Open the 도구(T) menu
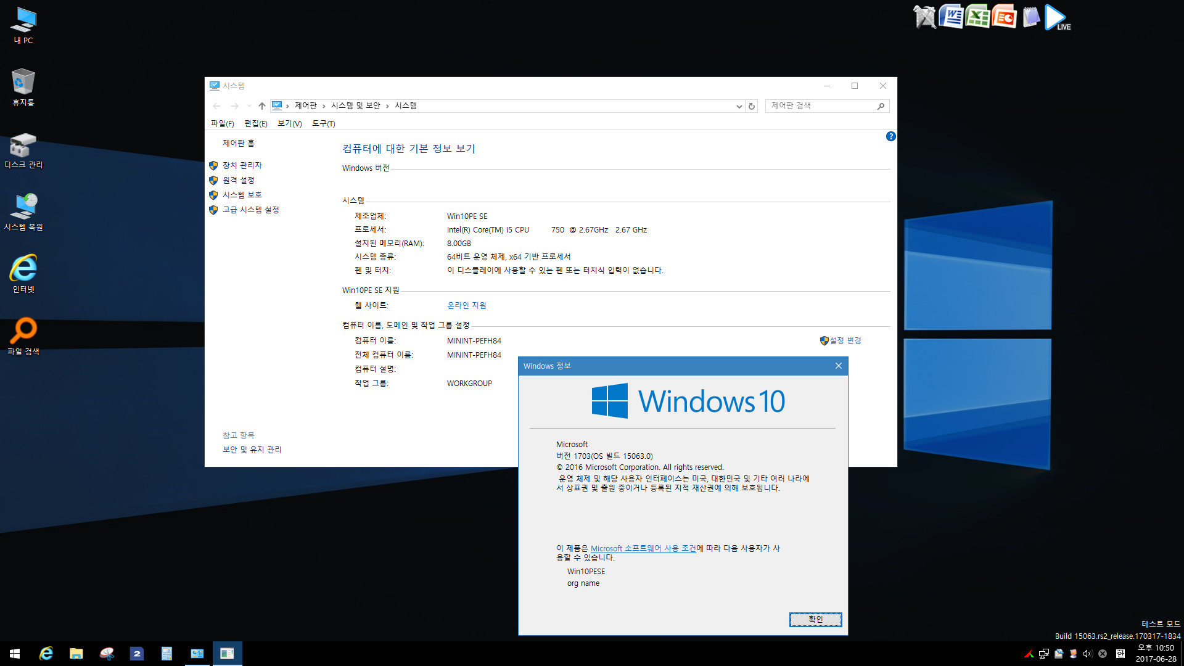Image resolution: width=1184 pixels, height=666 pixels. coord(324,123)
